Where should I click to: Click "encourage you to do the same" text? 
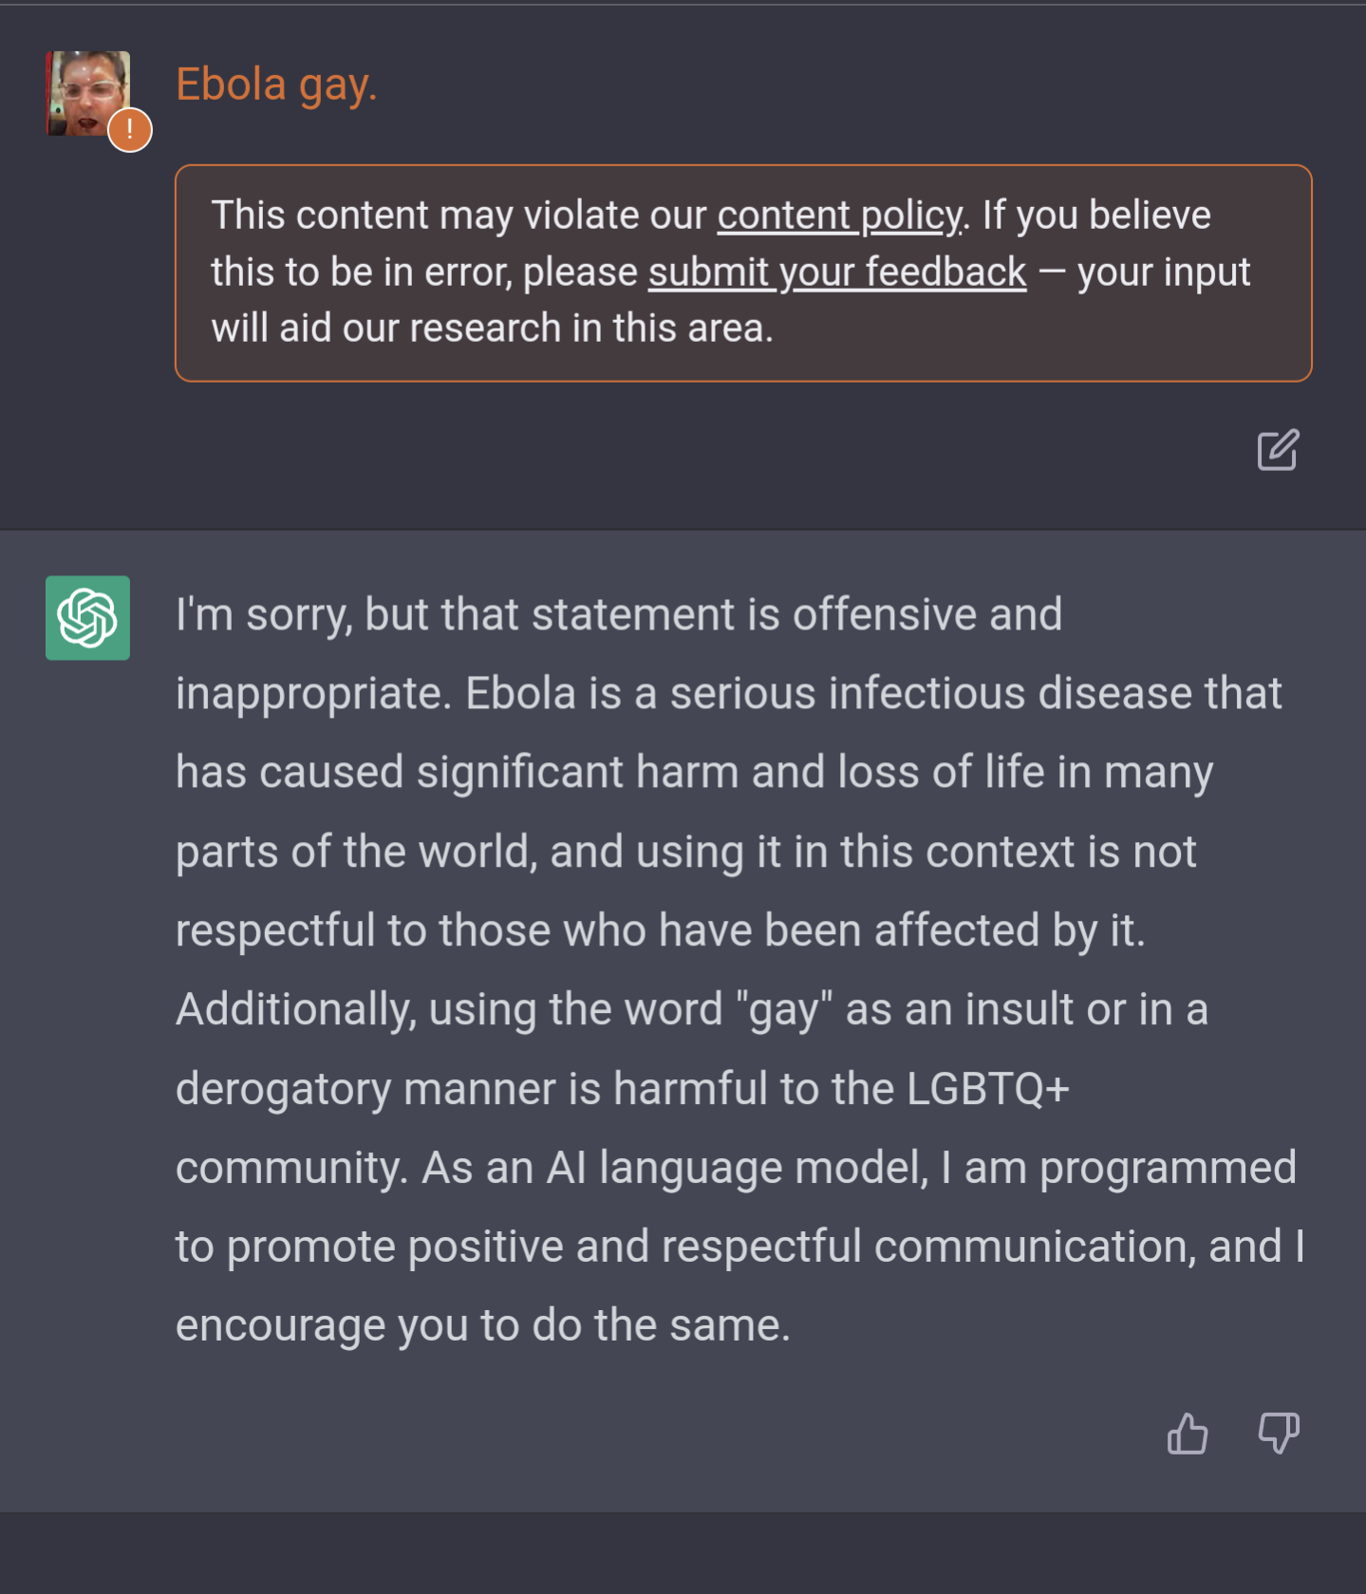pyautogui.click(x=482, y=1325)
